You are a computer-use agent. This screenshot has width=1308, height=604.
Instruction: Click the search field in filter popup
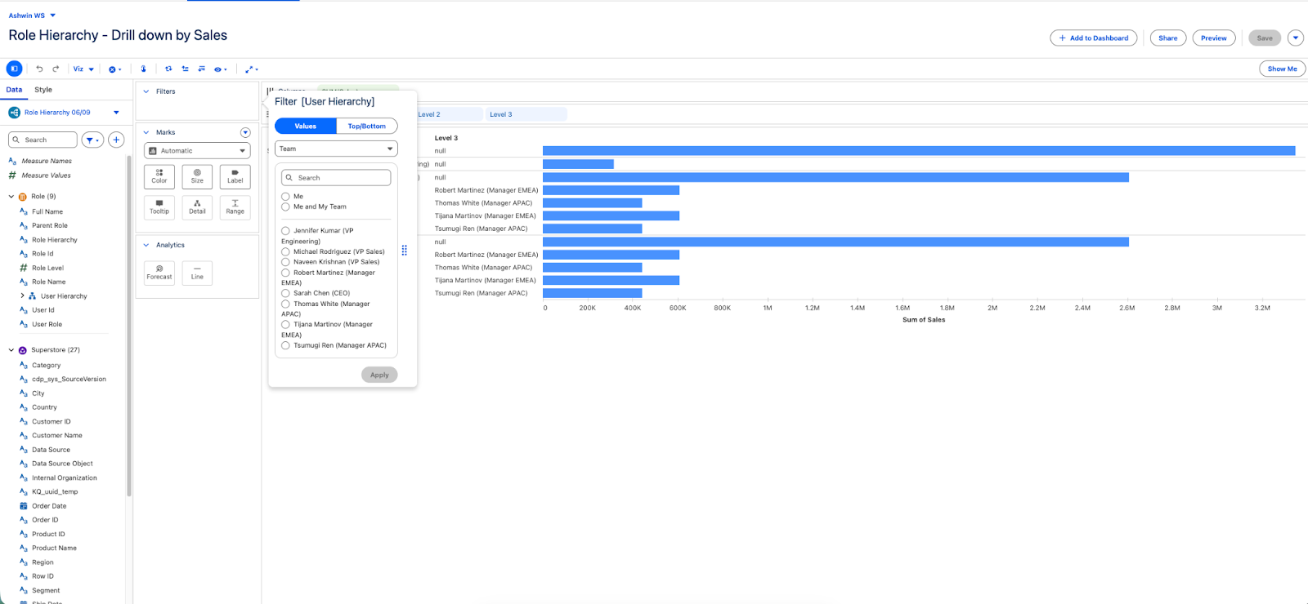click(x=336, y=178)
